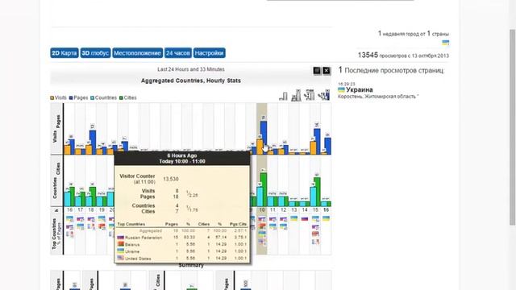This screenshot has height=290, width=516.
Task: Click the hour 17 axis label
Action: tap(81, 209)
